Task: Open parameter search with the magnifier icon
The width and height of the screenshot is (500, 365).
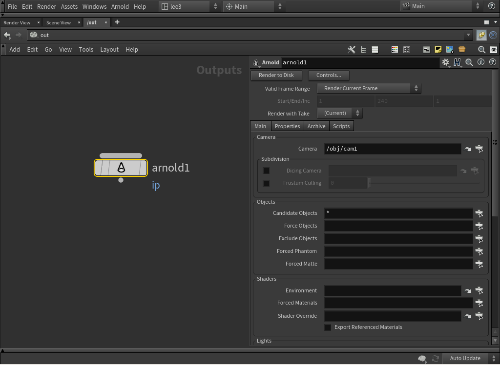Action: (469, 62)
